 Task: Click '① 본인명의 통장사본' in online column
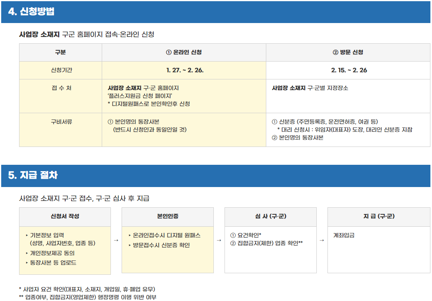(134, 122)
